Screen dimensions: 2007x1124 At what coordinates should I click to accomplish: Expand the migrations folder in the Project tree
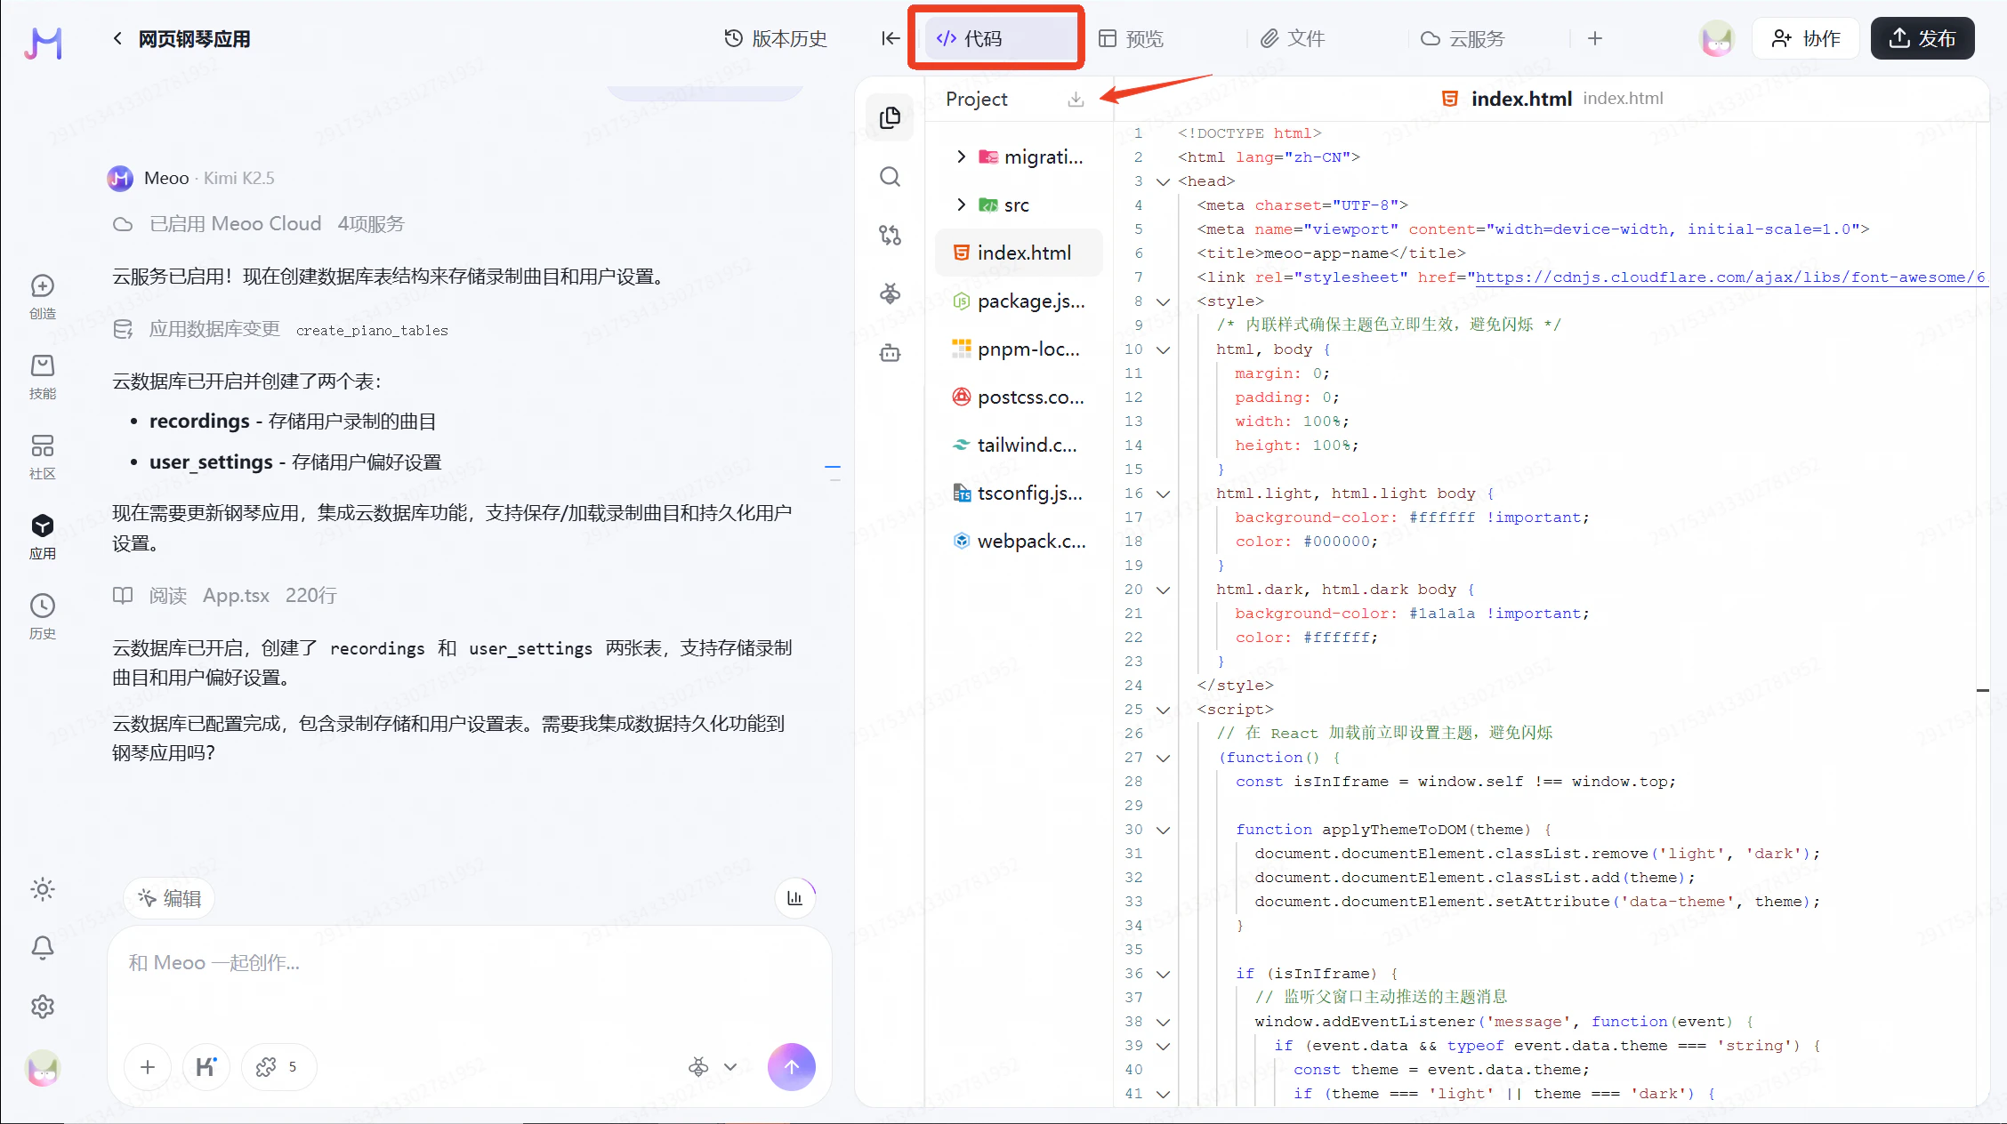[961, 157]
